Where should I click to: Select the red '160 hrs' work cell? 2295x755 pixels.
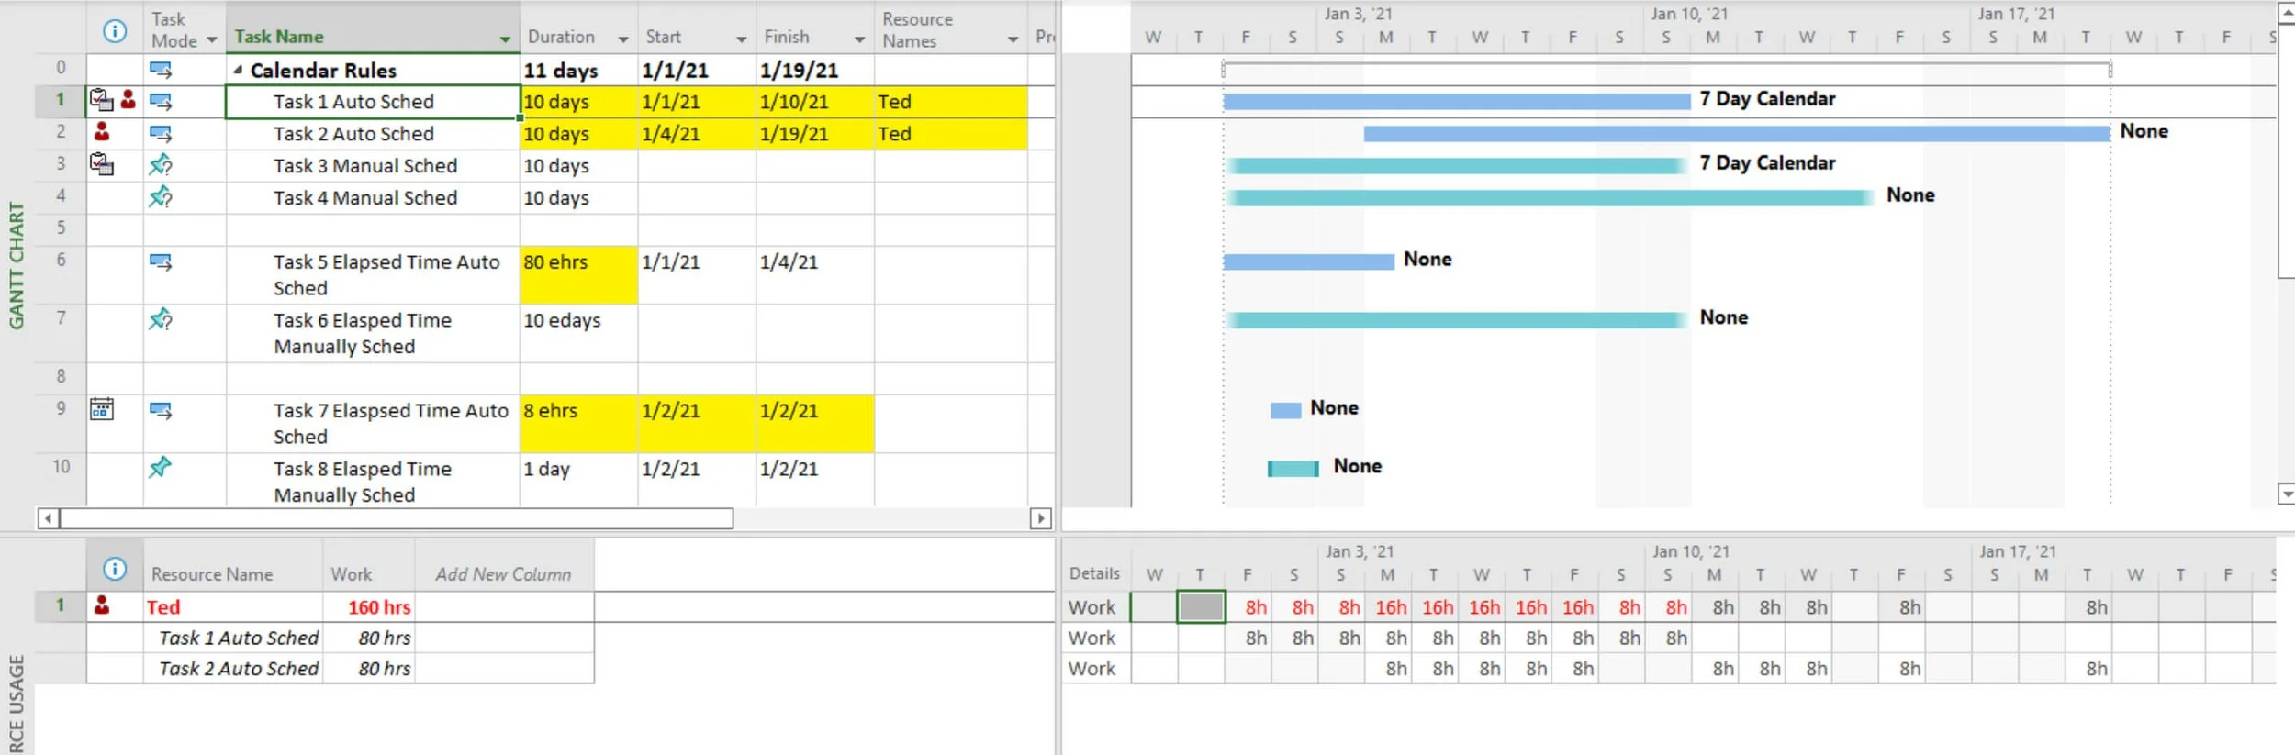click(369, 606)
